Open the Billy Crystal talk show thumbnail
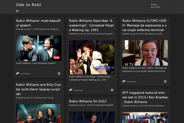 (x=39, y=113)
